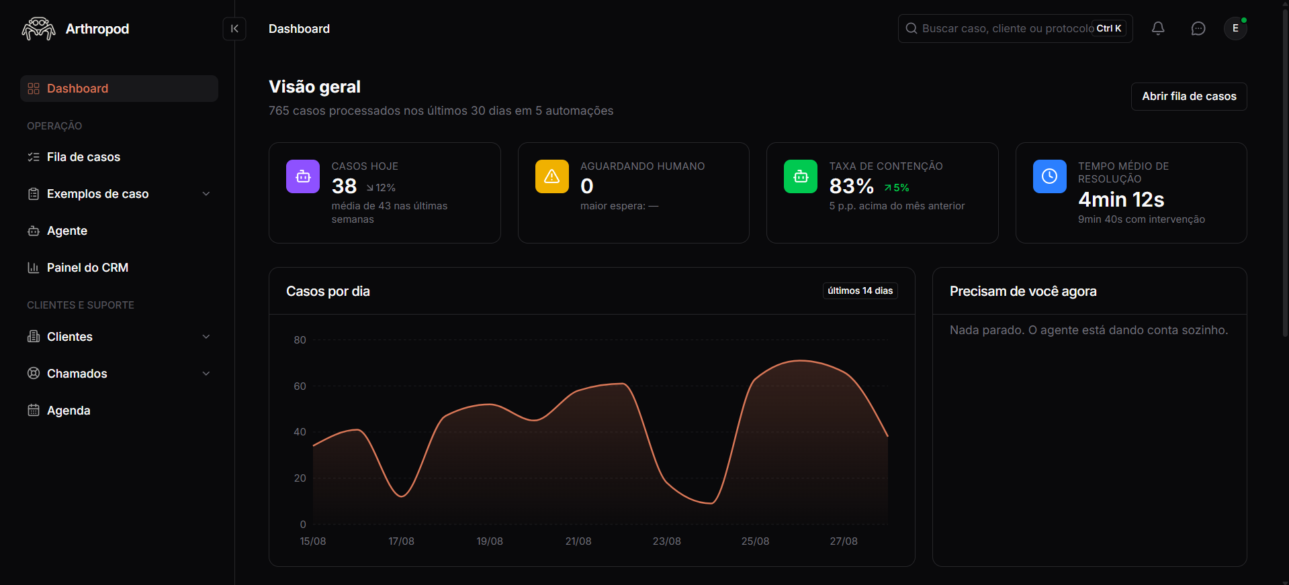Click the Agente robot icon in sidebar
The image size is (1289, 585).
(34, 231)
